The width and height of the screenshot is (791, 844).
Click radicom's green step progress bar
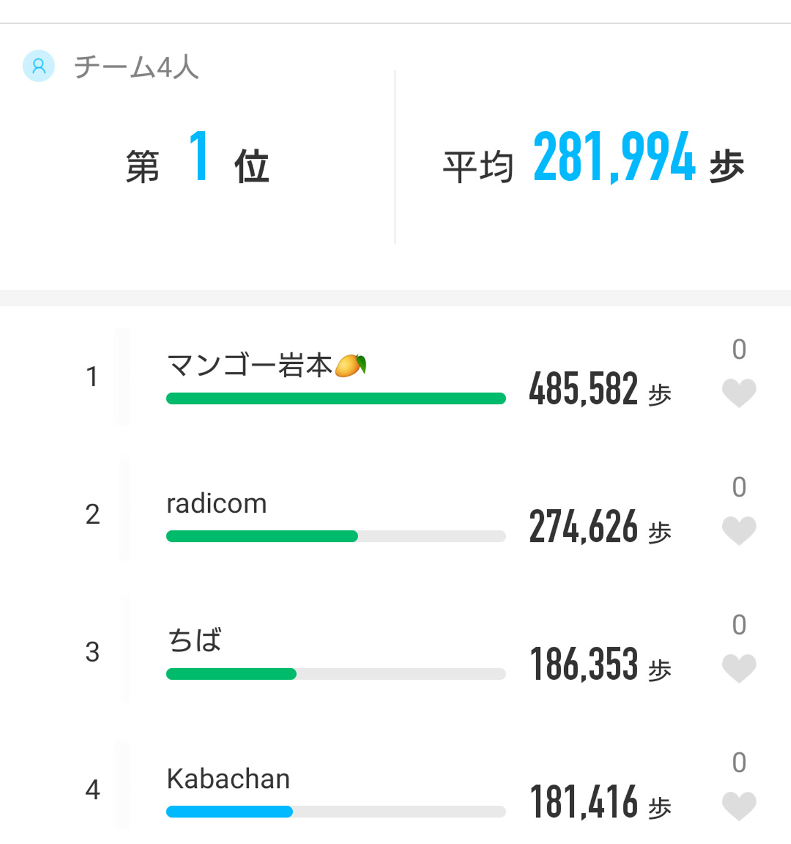click(x=262, y=536)
